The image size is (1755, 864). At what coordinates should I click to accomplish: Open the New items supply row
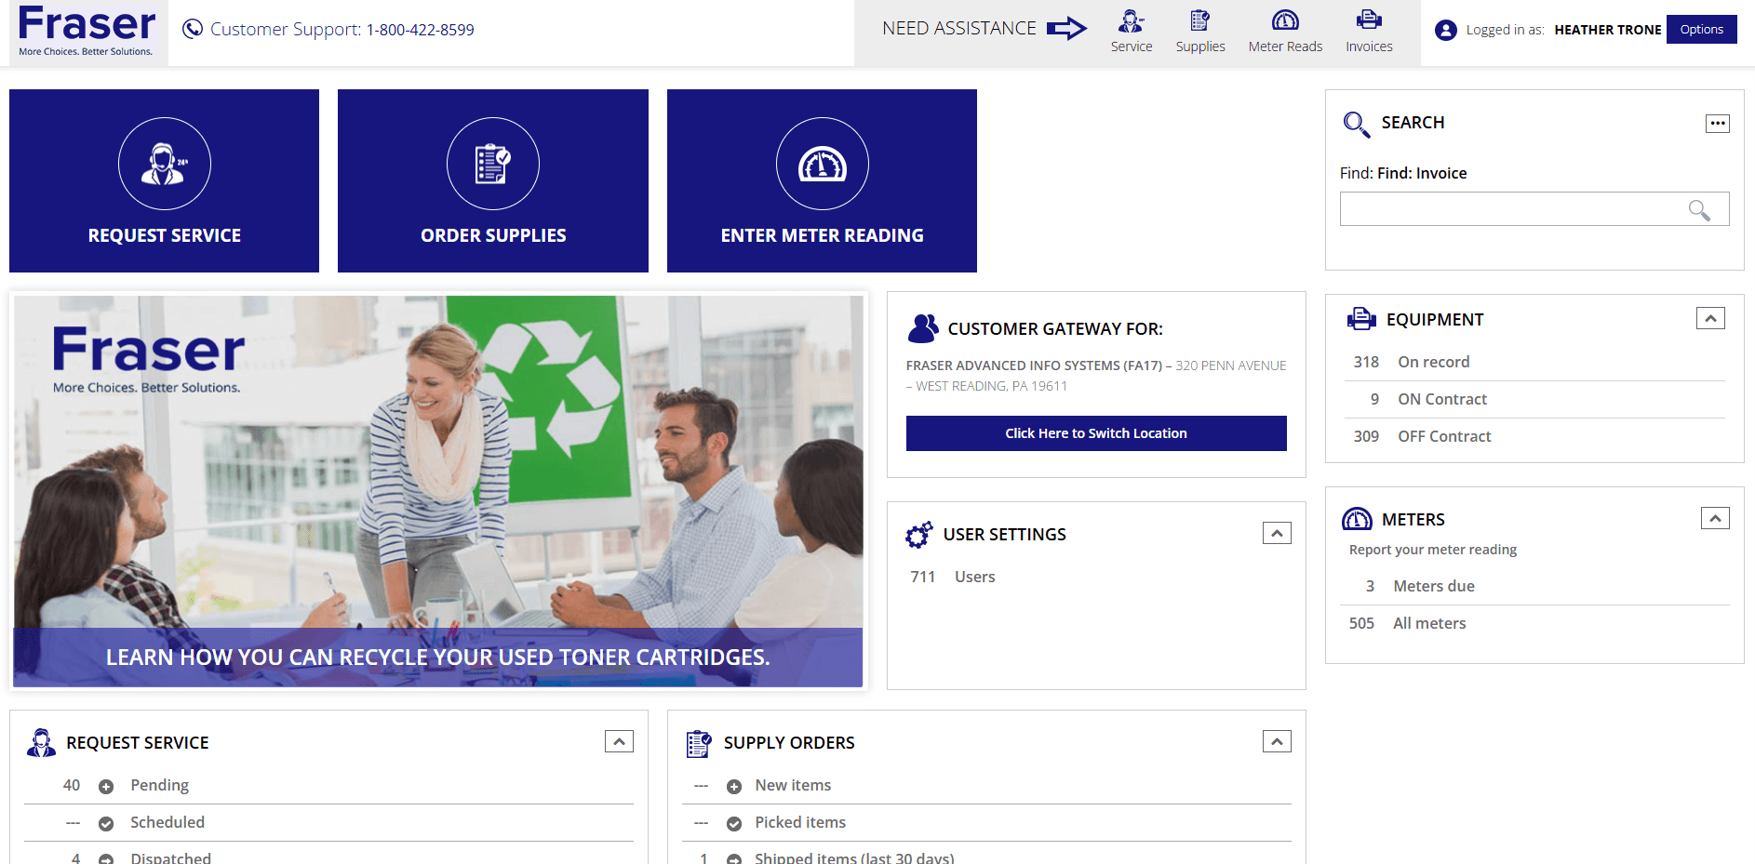tap(986, 786)
